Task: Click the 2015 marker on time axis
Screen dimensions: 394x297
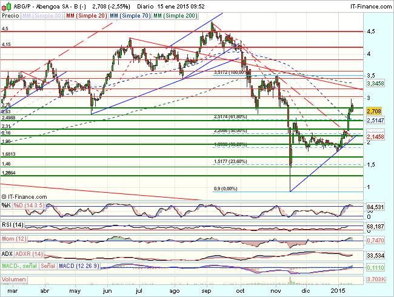Action: point(338,291)
